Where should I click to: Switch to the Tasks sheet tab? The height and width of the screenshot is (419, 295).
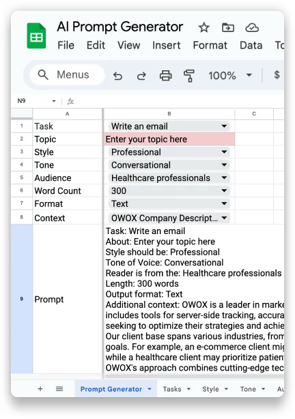[176, 389]
